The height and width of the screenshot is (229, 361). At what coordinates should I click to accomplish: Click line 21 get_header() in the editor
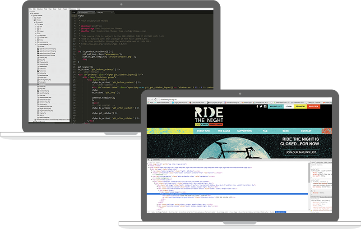pos(85,67)
